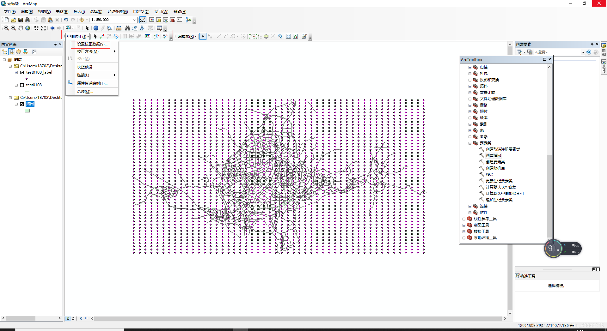Click the Create Features icon on Editor toolbar
Viewport: 607px width, 331px height.
tap(304, 36)
